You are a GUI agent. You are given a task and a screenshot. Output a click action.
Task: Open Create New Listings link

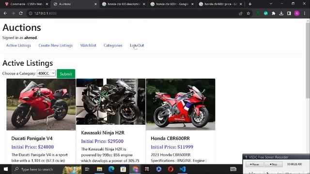pos(56,45)
